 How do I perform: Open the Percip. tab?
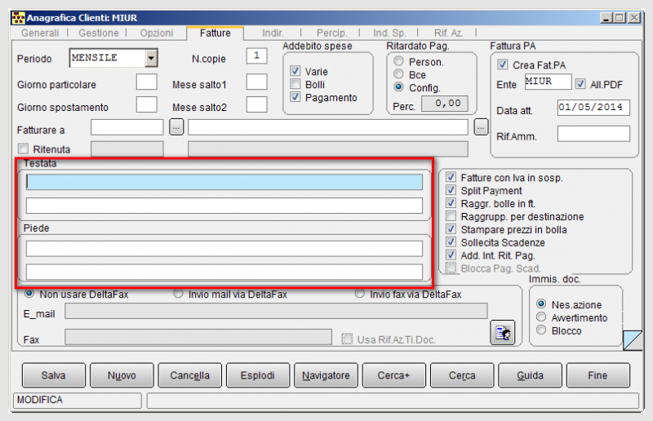click(x=331, y=33)
